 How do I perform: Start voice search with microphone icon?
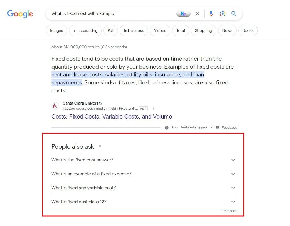[x=211, y=14]
